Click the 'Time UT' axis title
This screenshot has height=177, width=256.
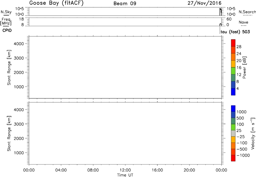125,175
